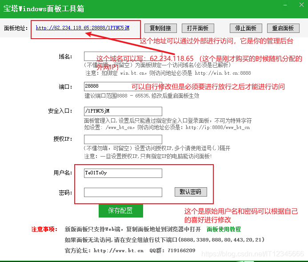Click the 用户名 field with Te01To0y
308x262 pixels.
[x=123, y=173]
